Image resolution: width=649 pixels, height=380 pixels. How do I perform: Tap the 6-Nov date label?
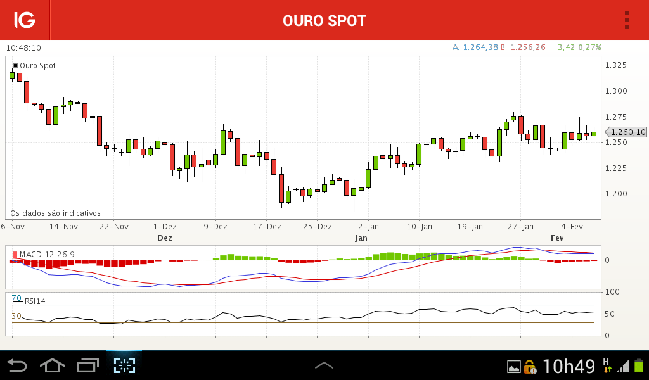[13, 227]
